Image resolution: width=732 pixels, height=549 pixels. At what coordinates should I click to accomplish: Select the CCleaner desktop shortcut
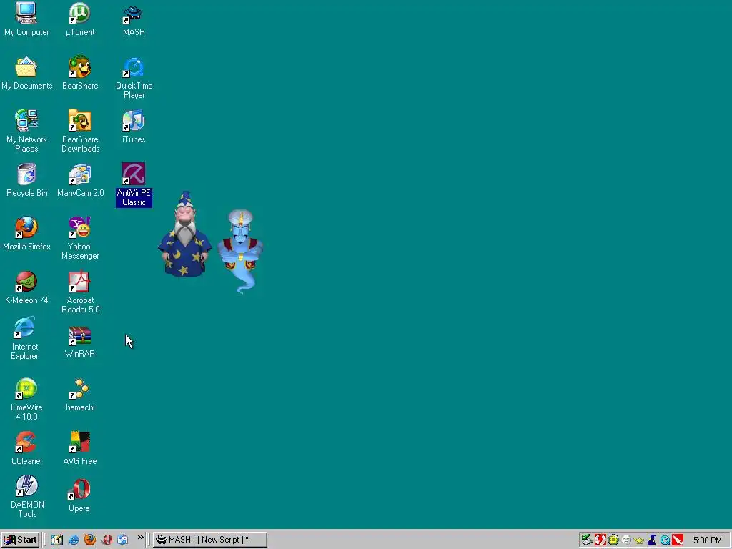tap(26, 449)
